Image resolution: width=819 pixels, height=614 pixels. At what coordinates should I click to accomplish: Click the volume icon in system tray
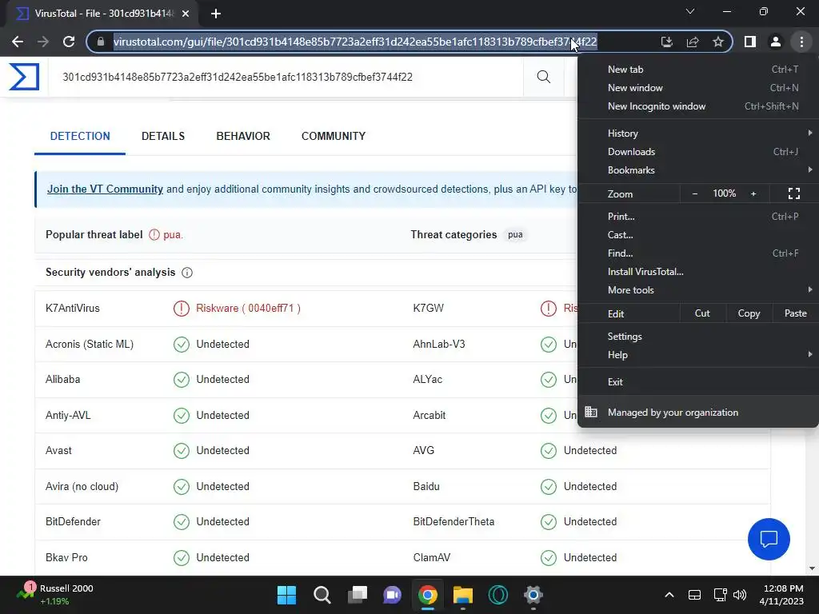pyautogui.click(x=740, y=595)
